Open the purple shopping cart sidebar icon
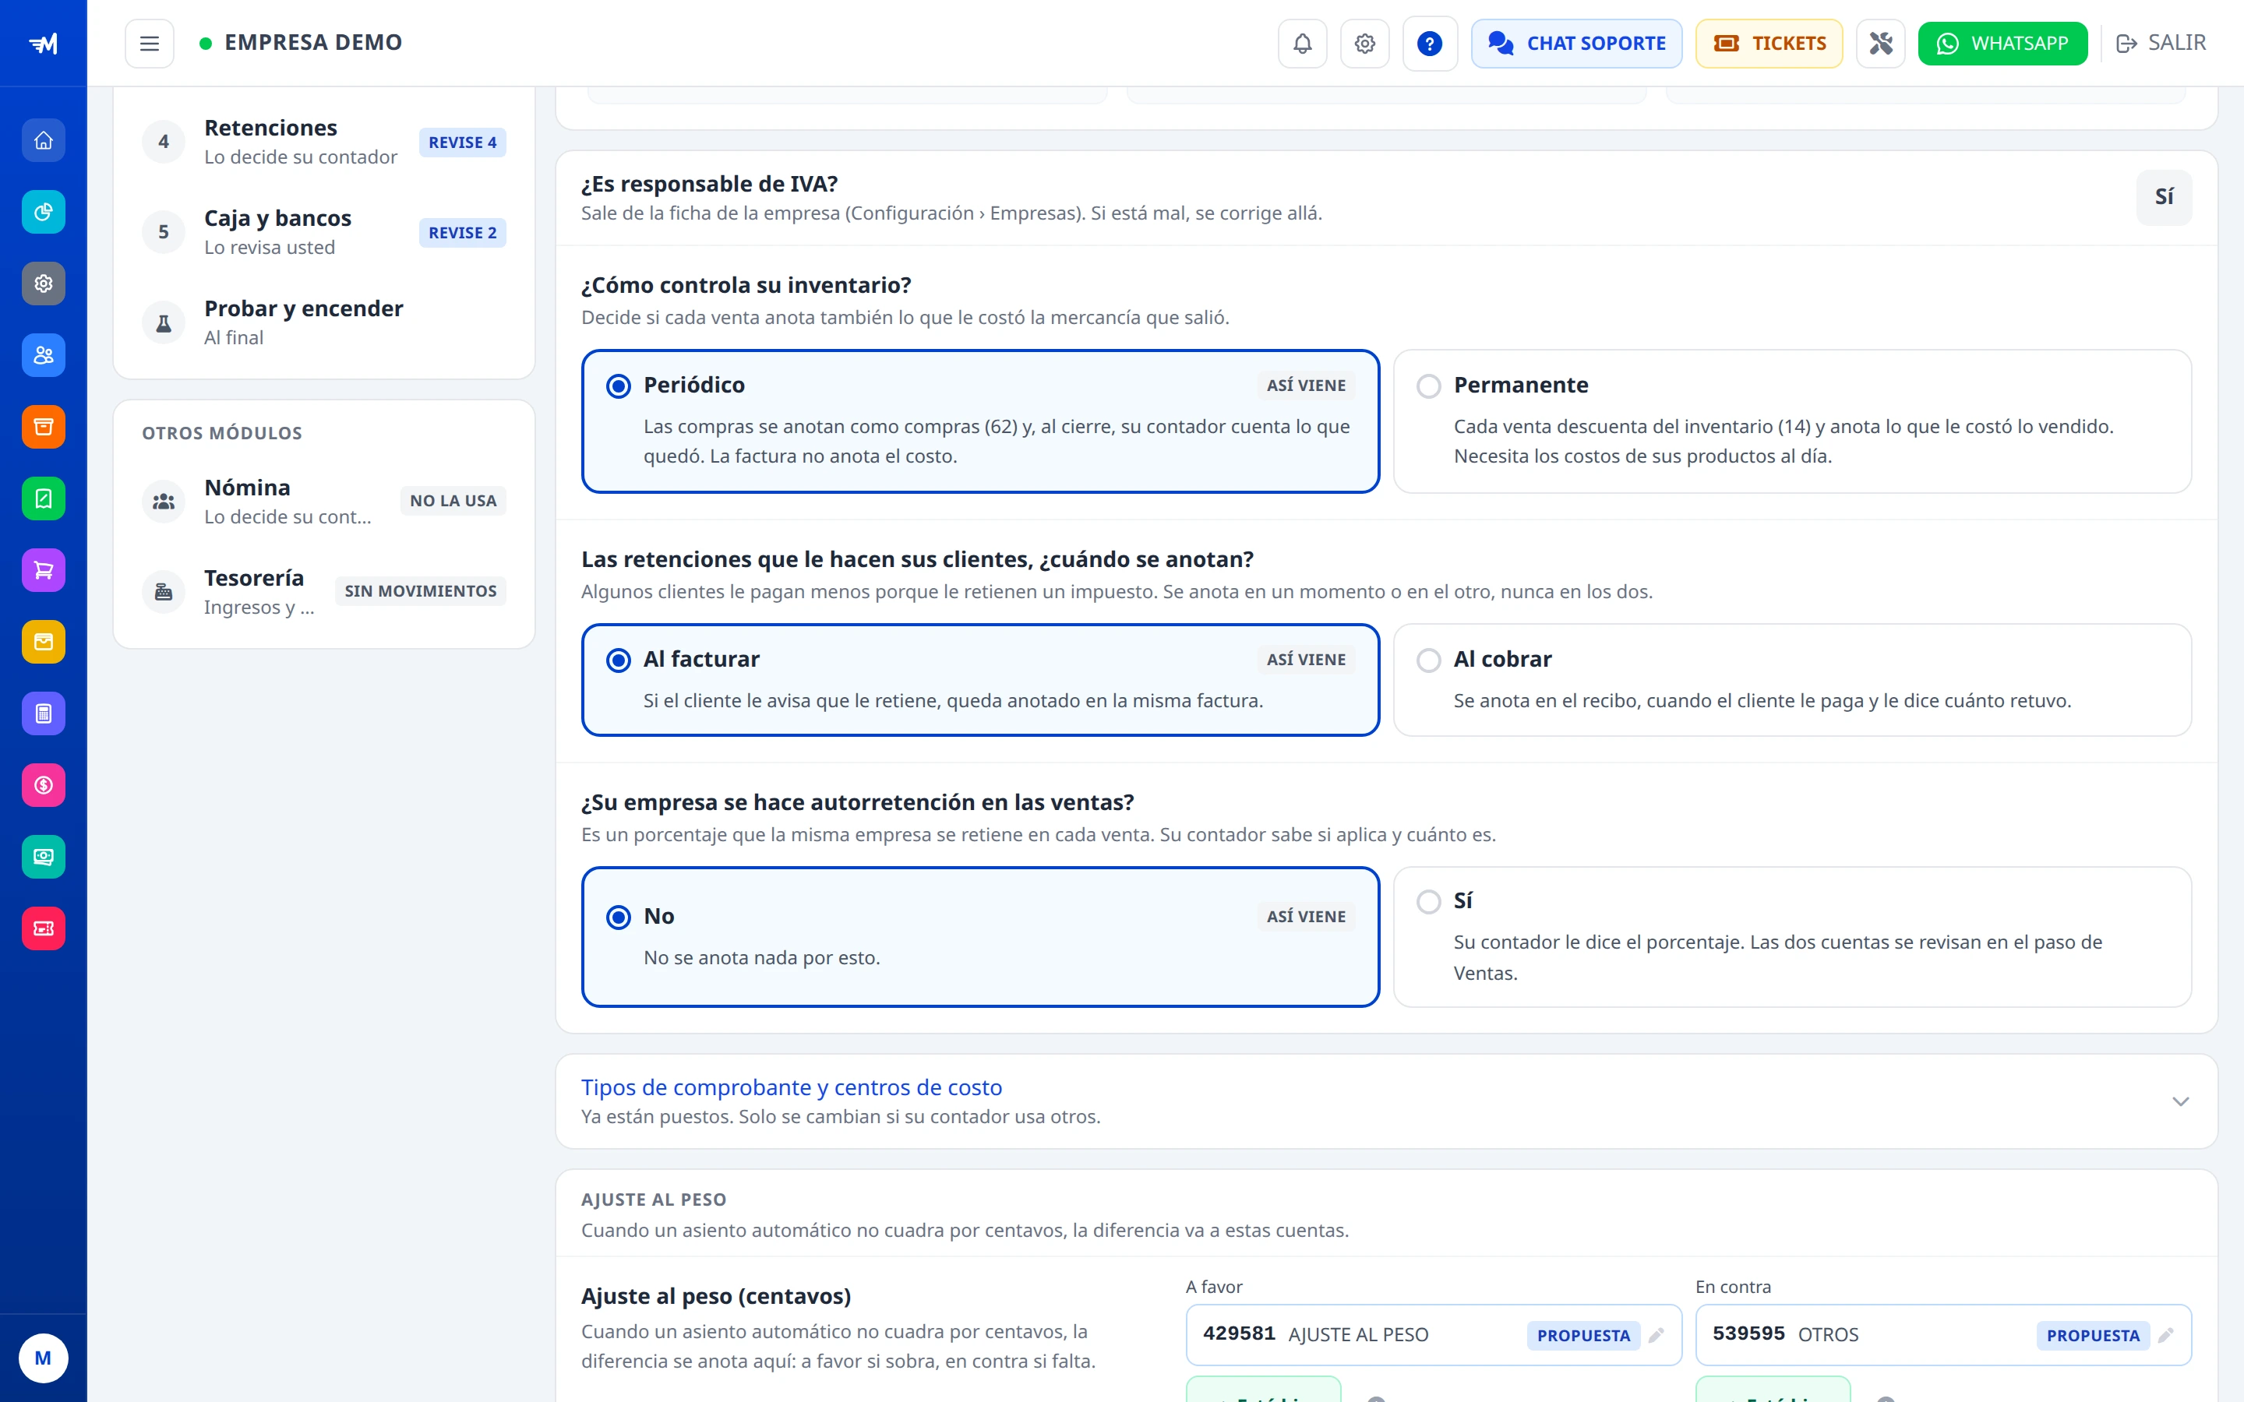Image resolution: width=2244 pixels, height=1402 pixels. point(44,570)
